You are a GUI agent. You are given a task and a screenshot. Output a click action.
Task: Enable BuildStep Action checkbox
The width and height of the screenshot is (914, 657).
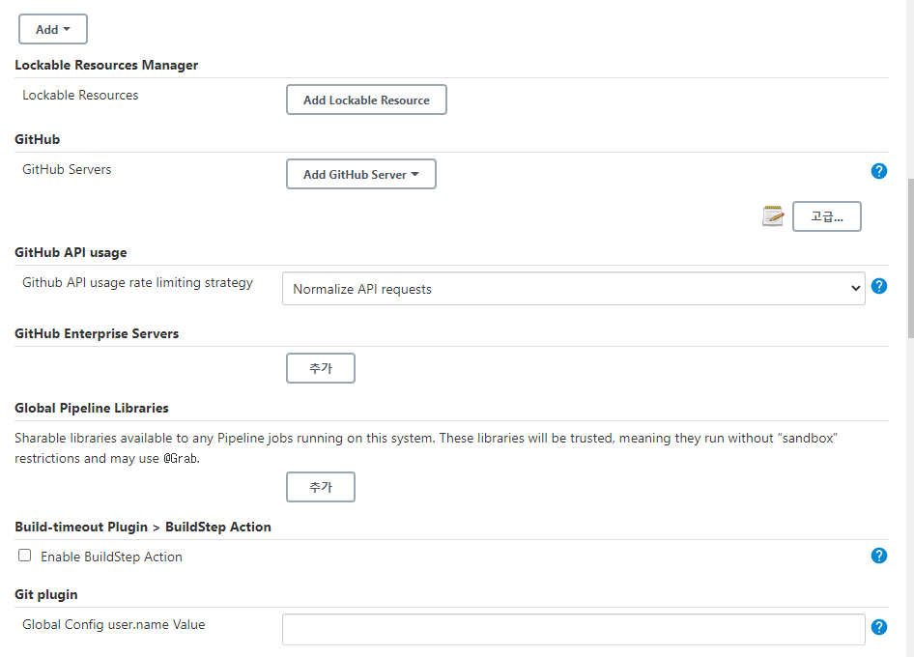pos(24,555)
